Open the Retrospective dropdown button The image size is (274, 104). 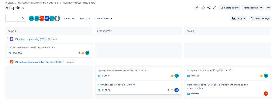(253, 8)
